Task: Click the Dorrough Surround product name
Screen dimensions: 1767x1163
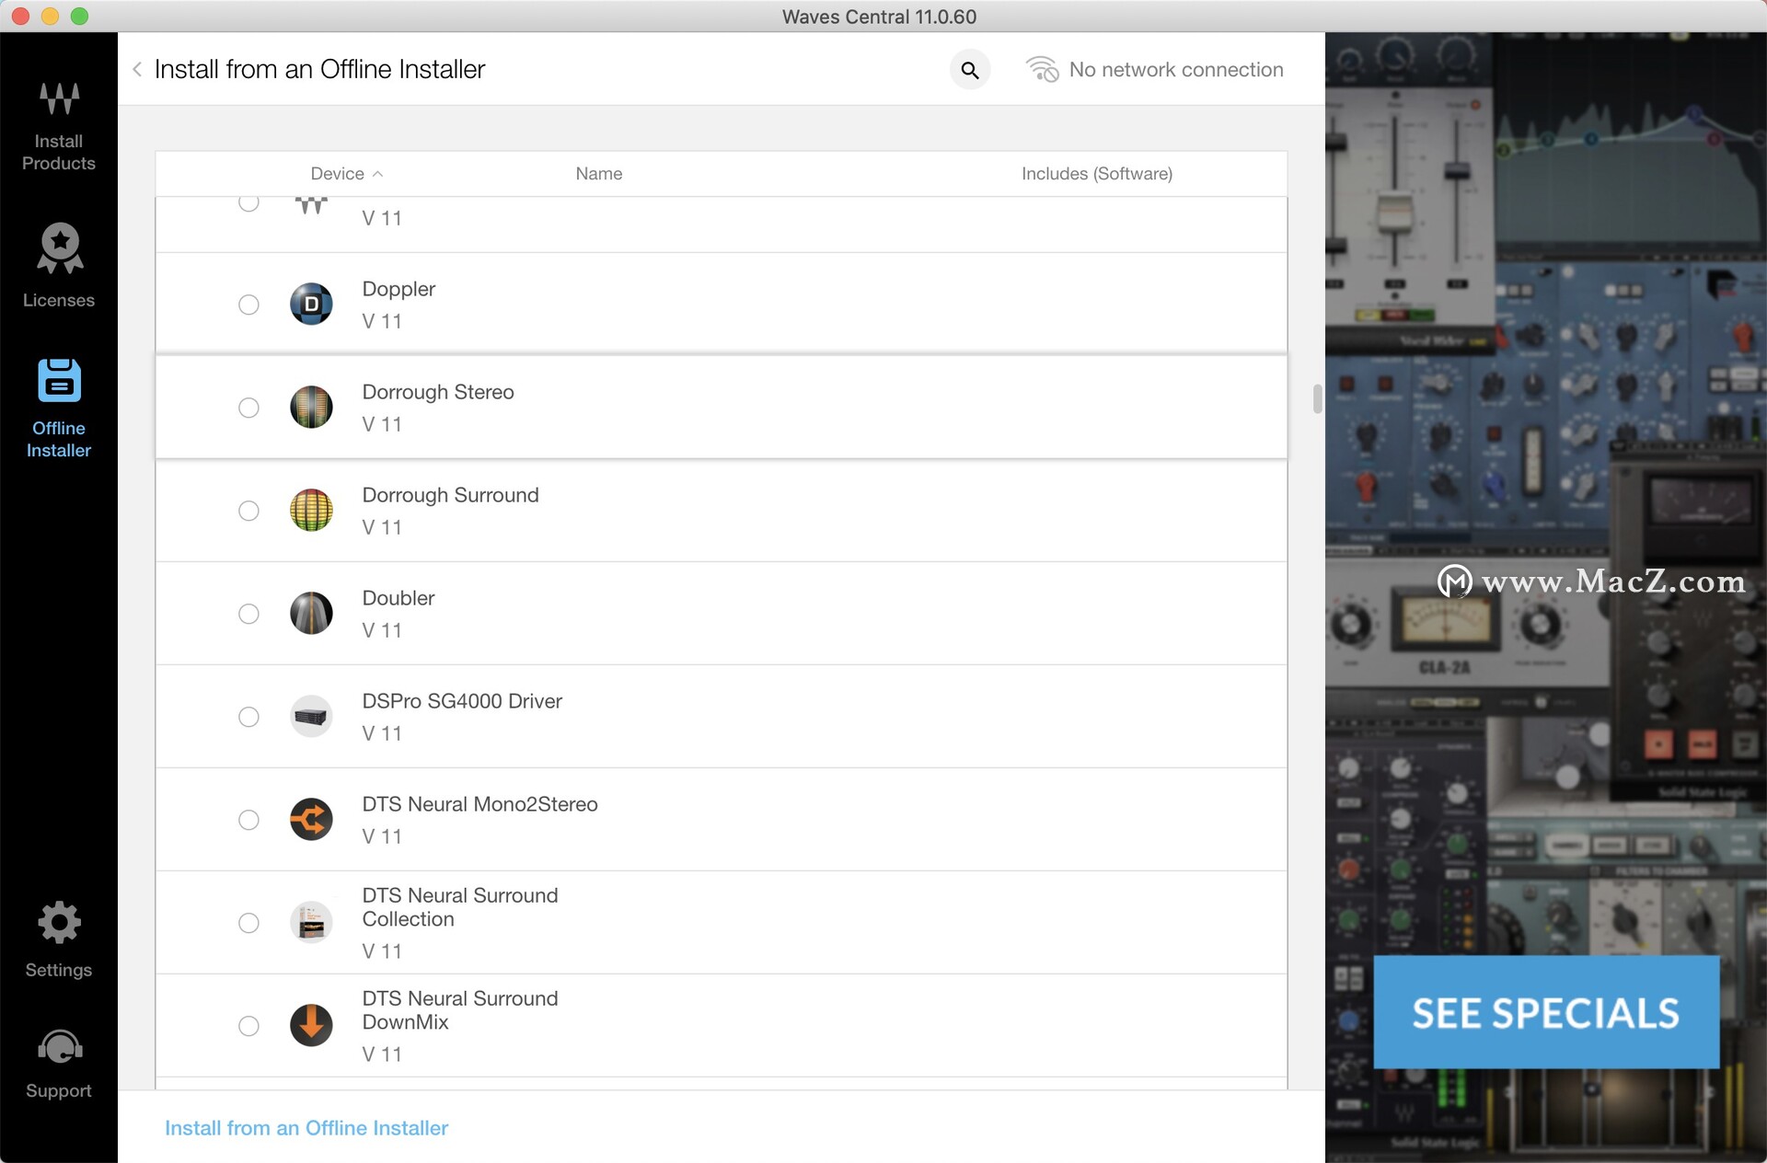Action: (450, 495)
